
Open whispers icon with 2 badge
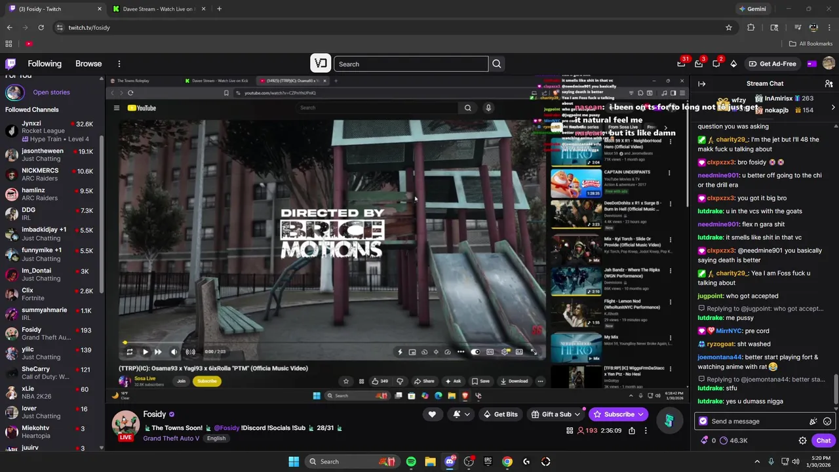click(x=716, y=64)
